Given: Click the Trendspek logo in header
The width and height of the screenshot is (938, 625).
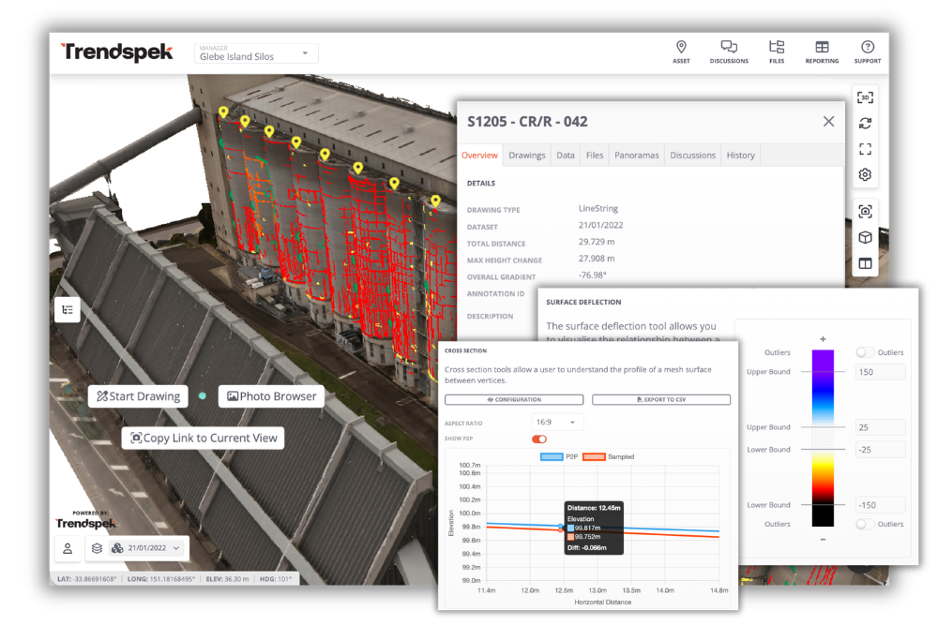Looking at the screenshot, I should (x=116, y=52).
